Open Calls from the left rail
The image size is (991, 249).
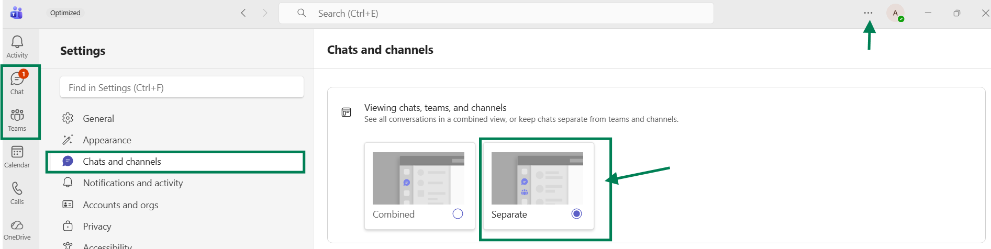point(17,194)
